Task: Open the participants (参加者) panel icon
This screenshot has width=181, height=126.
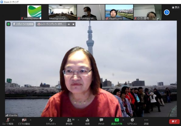Action: pos(69,120)
